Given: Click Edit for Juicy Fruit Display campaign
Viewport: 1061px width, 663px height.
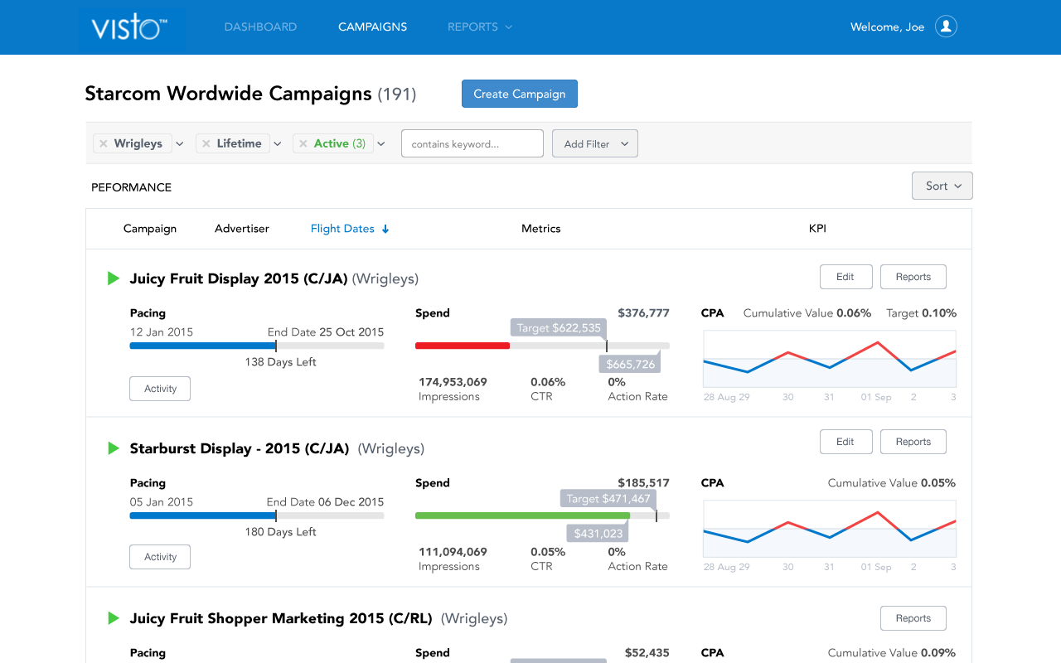Looking at the screenshot, I should (x=845, y=277).
